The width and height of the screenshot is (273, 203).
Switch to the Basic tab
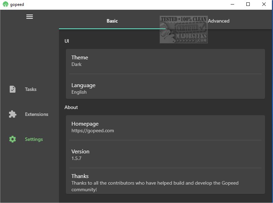pos(112,21)
